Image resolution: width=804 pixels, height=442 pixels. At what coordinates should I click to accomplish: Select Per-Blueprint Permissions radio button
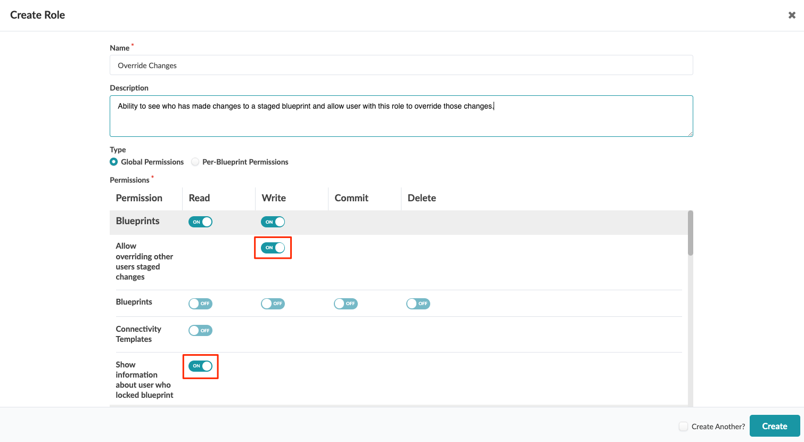click(195, 162)
